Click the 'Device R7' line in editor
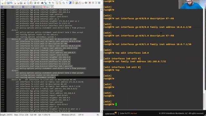The image size is (206, 116). point(44,39)
